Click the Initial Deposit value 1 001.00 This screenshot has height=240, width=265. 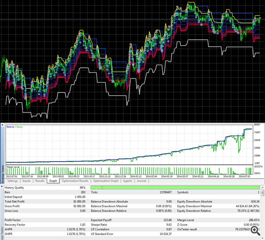[80, 197]
